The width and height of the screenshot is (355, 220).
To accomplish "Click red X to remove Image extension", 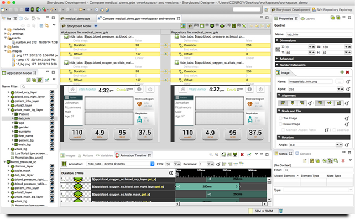I will (x=347, y=72).
